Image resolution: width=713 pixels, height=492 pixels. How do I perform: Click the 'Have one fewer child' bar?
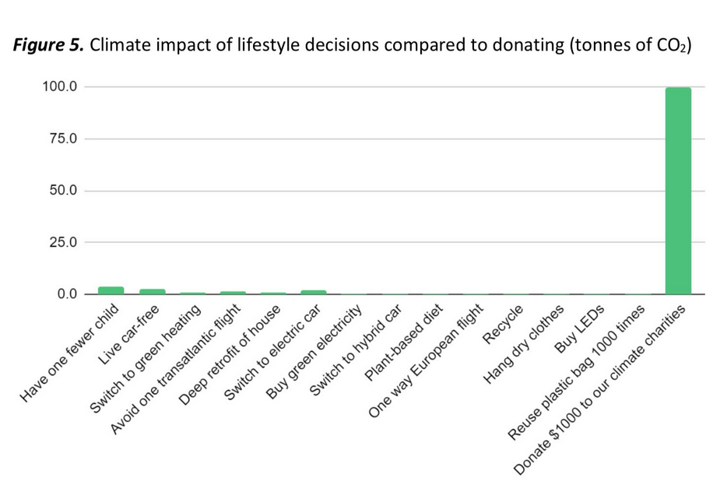click(111, 290)
